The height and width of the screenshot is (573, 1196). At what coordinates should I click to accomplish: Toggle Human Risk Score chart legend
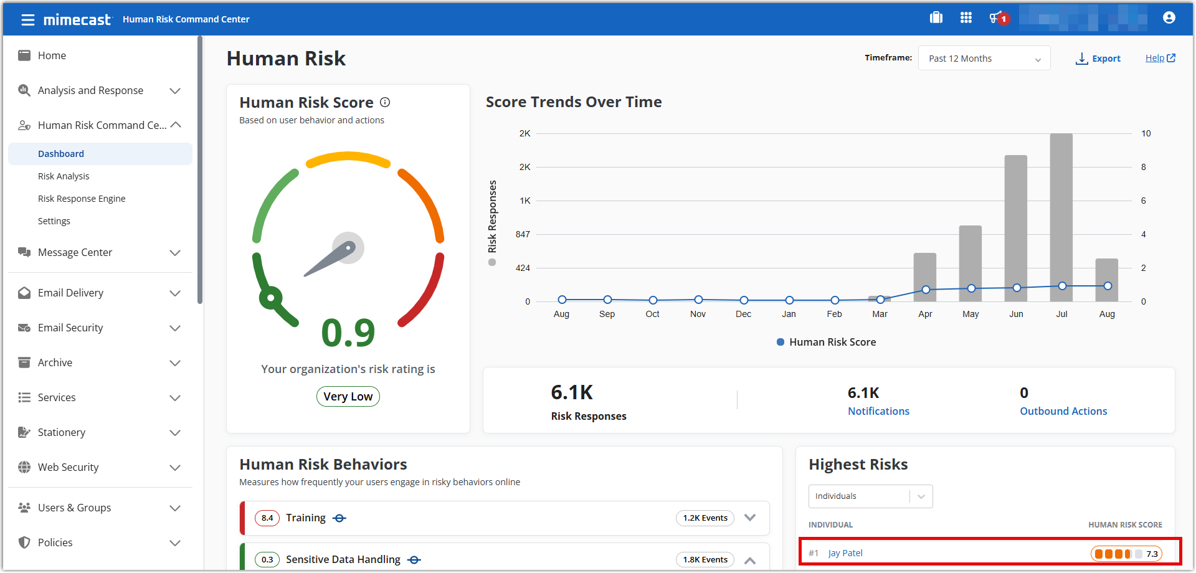point(826,342)
